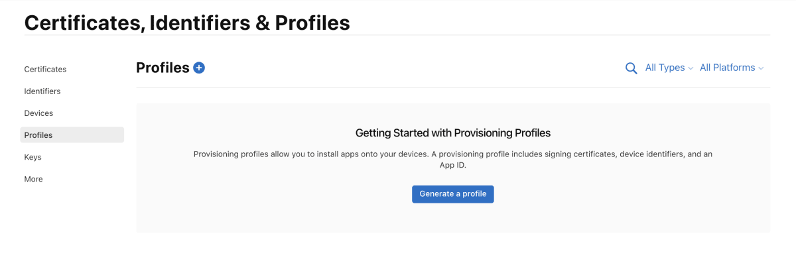Select Devices in the left sidebar
This screenshot has height=269, width=796.
[x=38, y=113]
